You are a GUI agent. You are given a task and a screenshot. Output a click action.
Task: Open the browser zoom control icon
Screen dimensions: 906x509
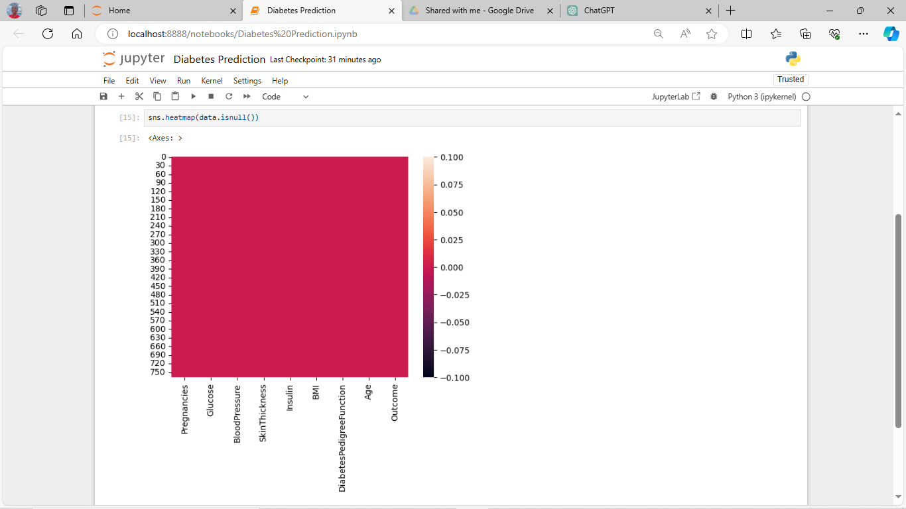pos(659,34)
